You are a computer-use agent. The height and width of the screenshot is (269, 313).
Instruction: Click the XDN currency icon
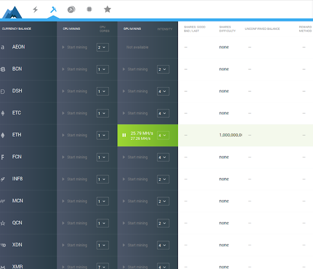click(3, 245)
